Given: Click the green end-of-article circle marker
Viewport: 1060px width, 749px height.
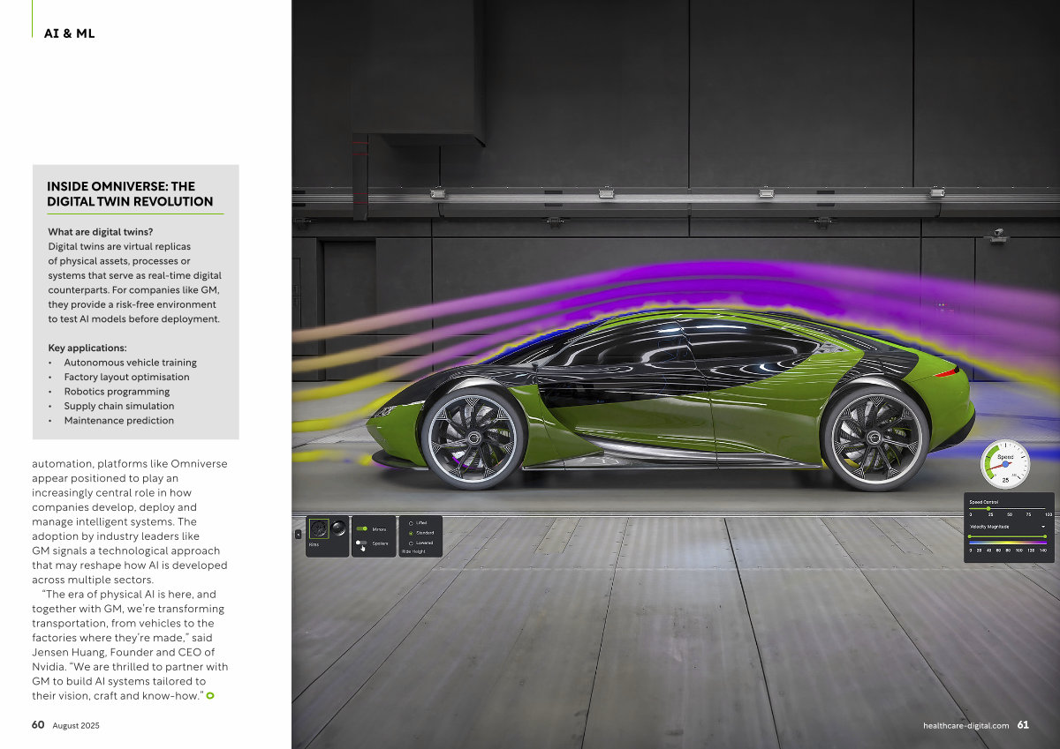Looking at the screenshot, I should pyautogui.click(x=210, y=696).
